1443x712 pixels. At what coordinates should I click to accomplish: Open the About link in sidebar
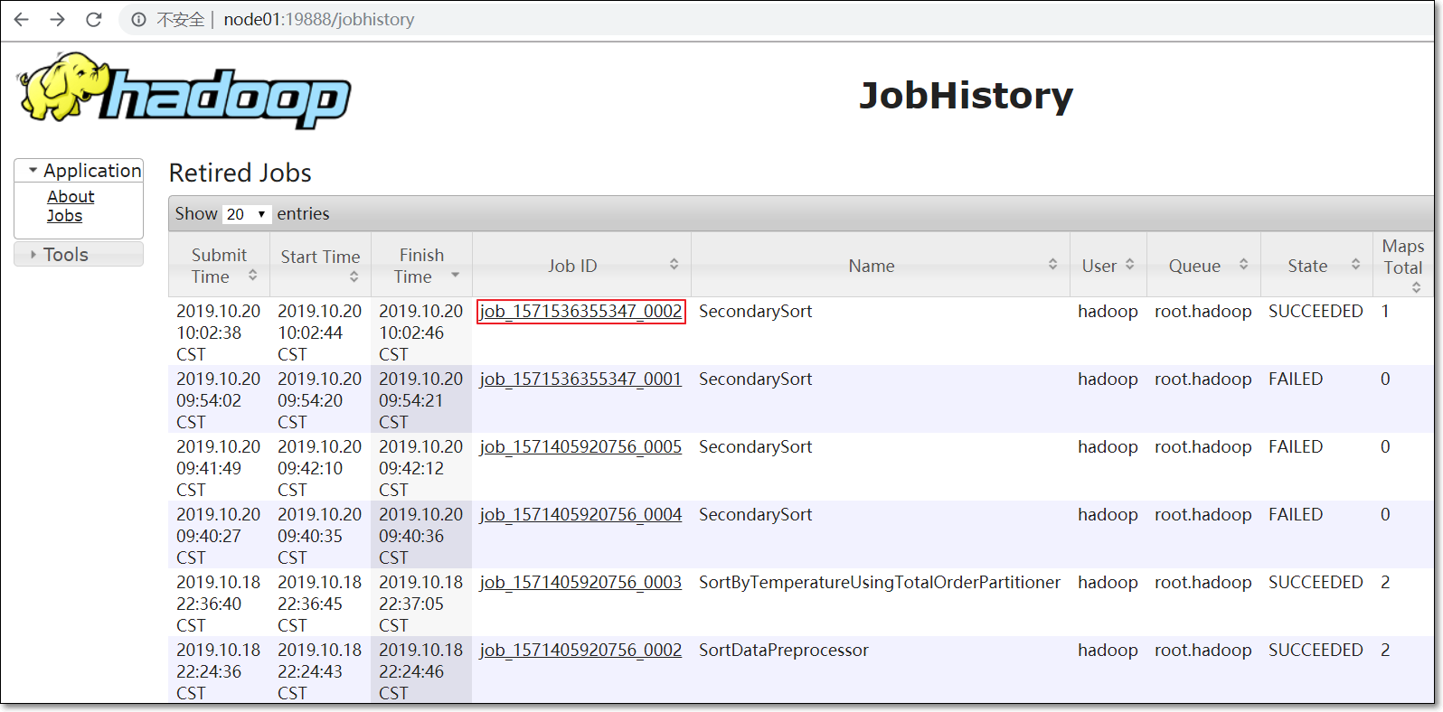[71, 196]
